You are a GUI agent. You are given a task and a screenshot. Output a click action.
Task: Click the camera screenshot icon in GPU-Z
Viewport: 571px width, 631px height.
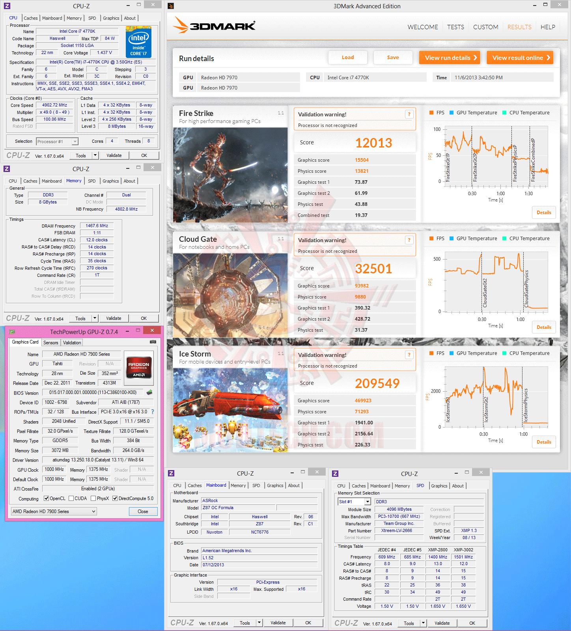pyautogui.click(x=153, y=342)
